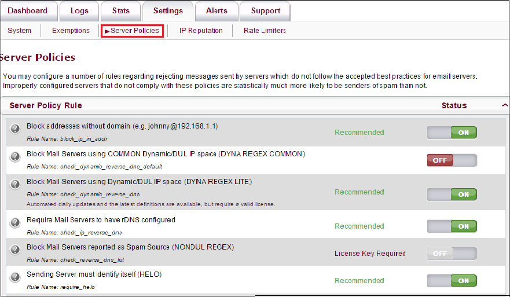Viewport: 510px width, 297px height.
Task: Open the IP Reputation settings page
Action: (x=201, y=31)
